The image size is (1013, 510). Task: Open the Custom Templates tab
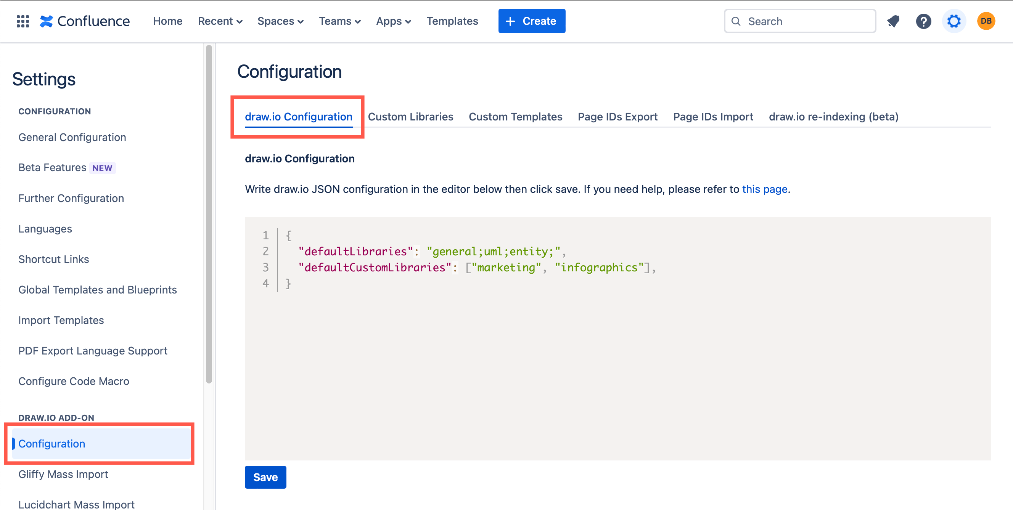tap(515, 116)
